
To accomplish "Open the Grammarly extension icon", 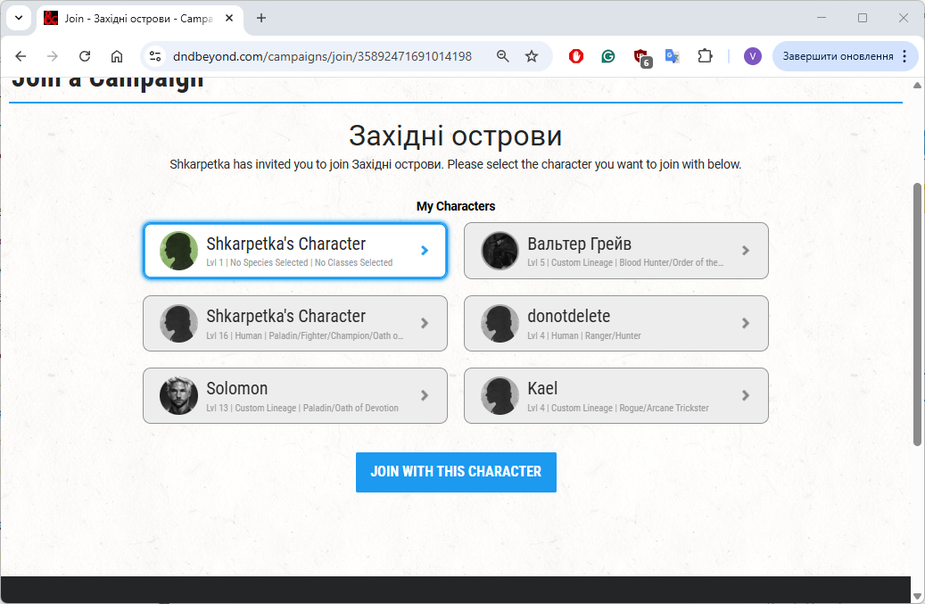I will point(608,56).
